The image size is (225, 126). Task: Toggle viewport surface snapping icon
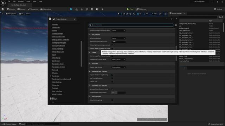click(134, 14)
